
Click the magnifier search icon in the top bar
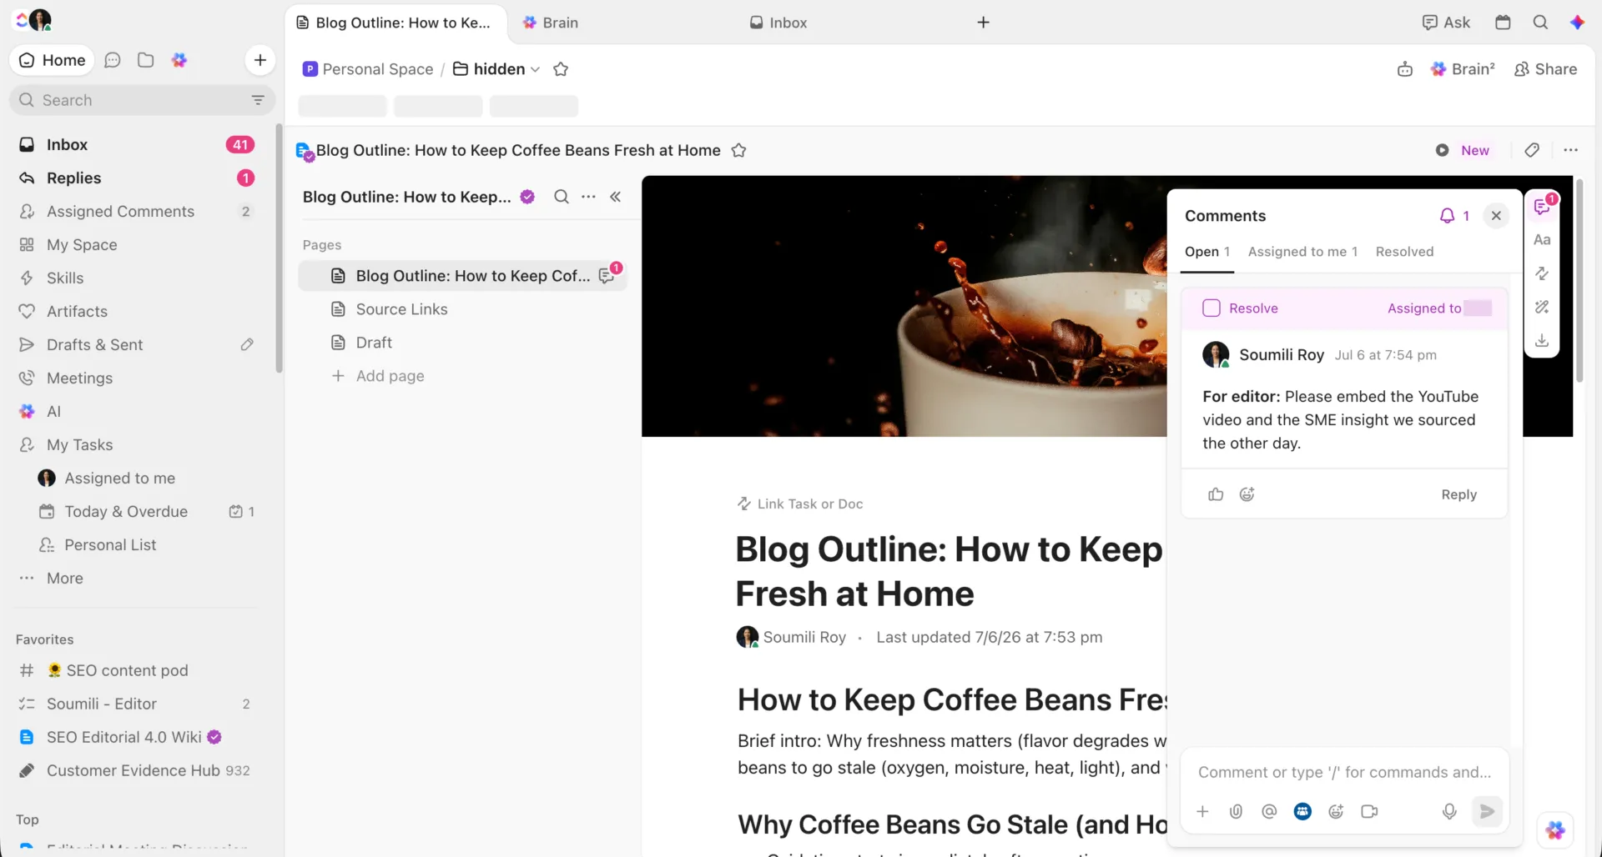[1540, 23]
